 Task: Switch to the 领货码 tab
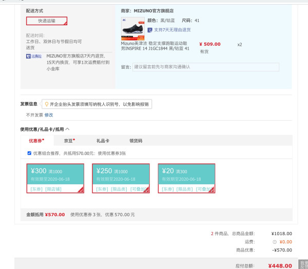pyautogui.click(x=136, y=141)
